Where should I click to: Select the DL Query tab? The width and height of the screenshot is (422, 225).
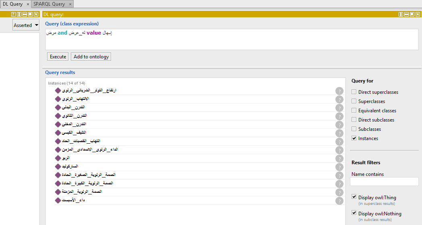pyautogui.click(x=12, y=4)
